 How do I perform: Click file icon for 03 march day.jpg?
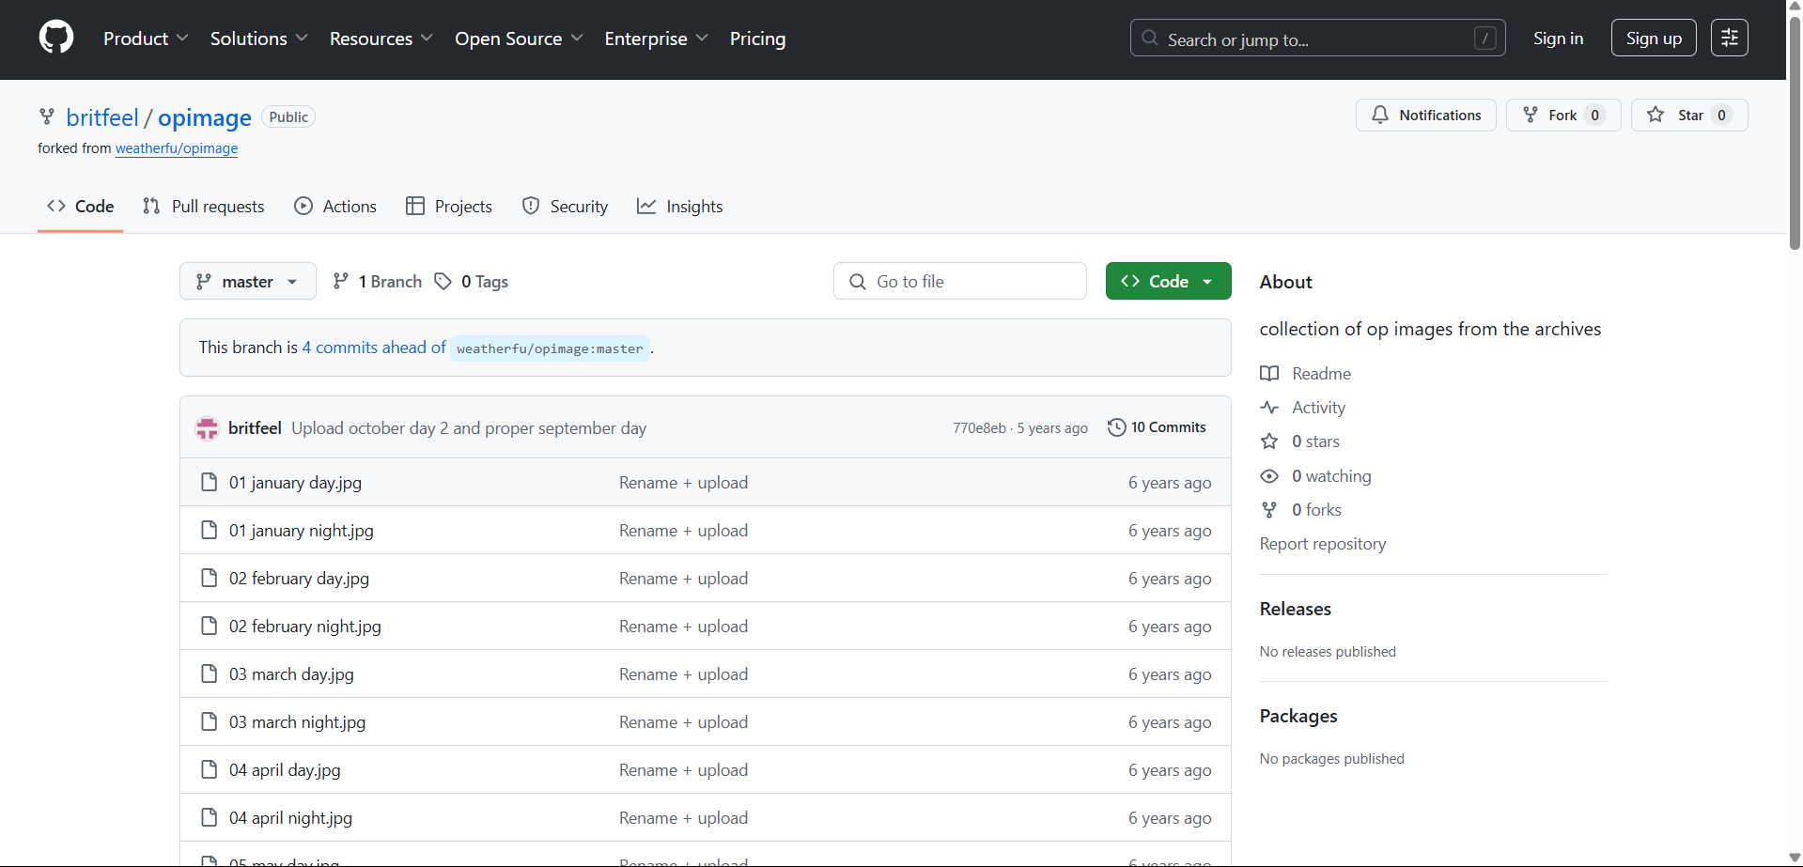(210, 673)
